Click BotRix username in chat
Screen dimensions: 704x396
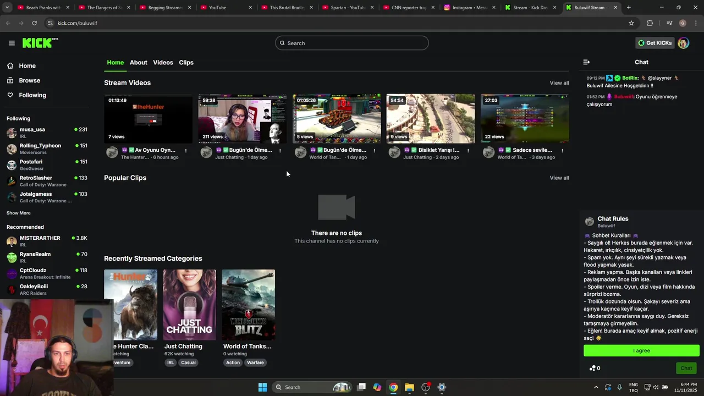coord(630,78)
